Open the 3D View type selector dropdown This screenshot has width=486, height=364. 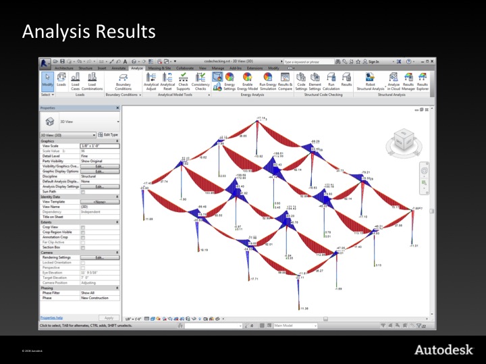click(x=118, y=122)
